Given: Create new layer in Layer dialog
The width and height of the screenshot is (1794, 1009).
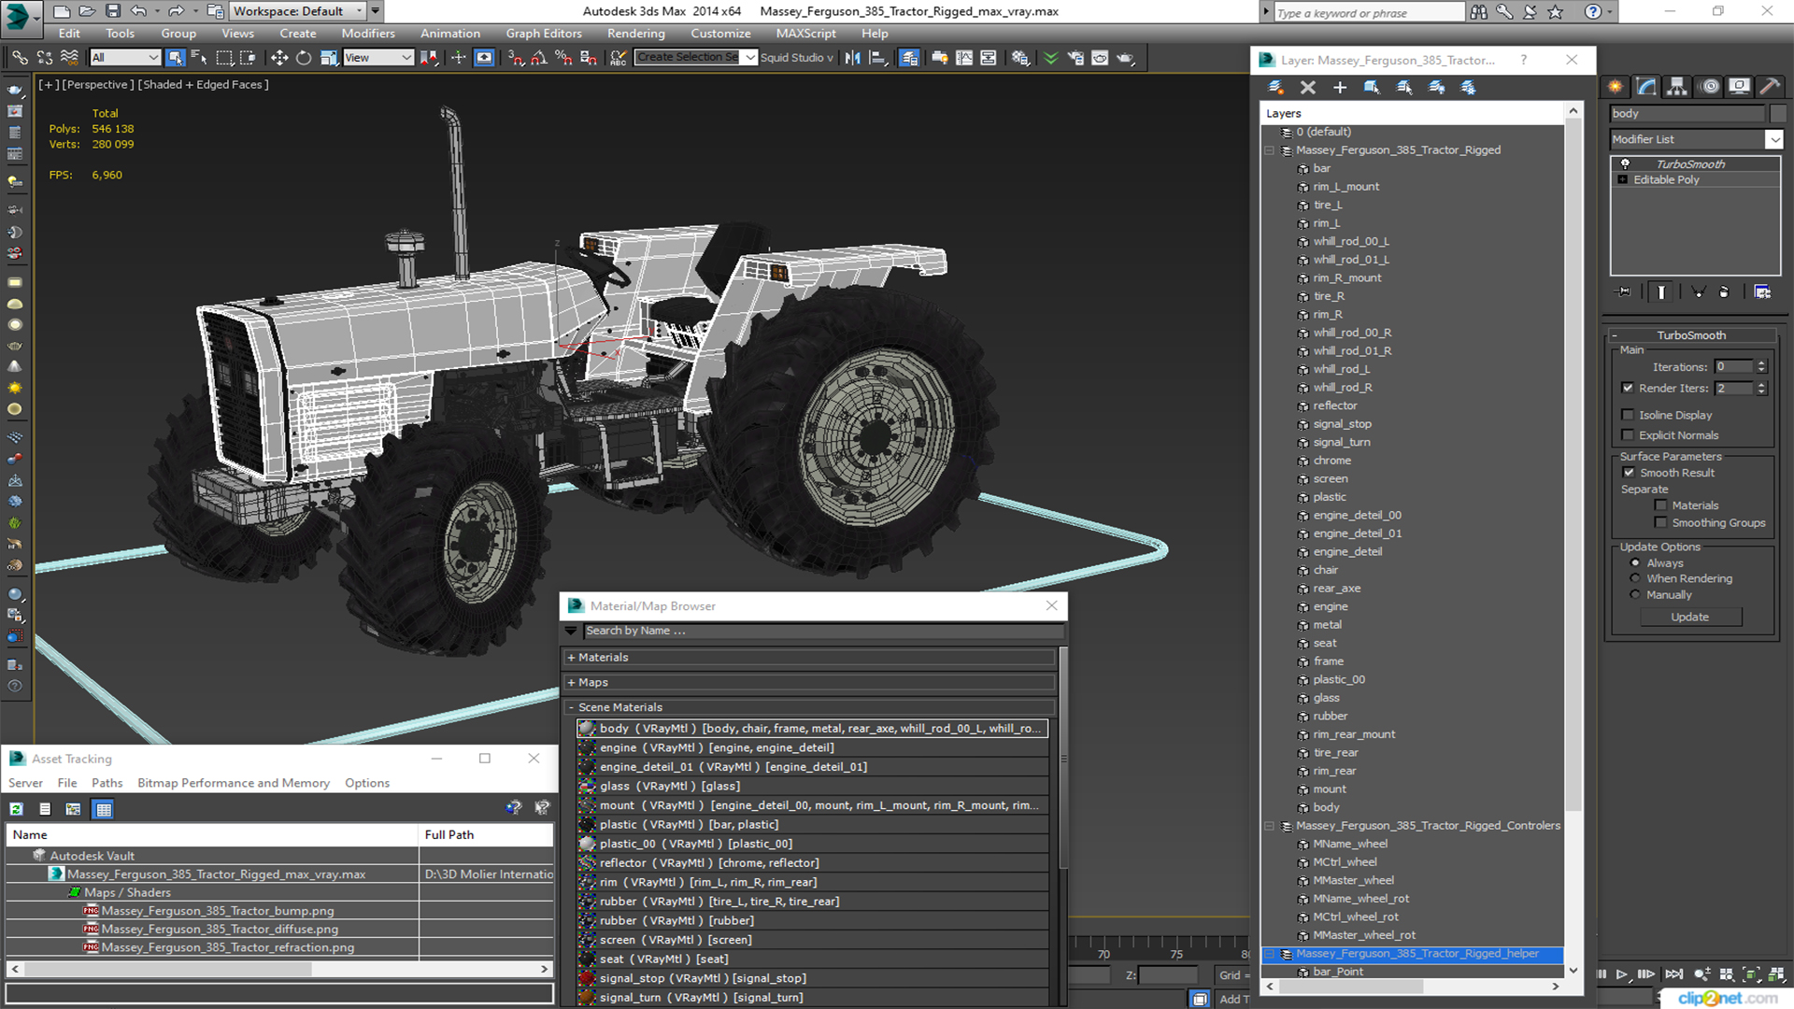Looking at the screenshot, I should tap(1275, 87).
